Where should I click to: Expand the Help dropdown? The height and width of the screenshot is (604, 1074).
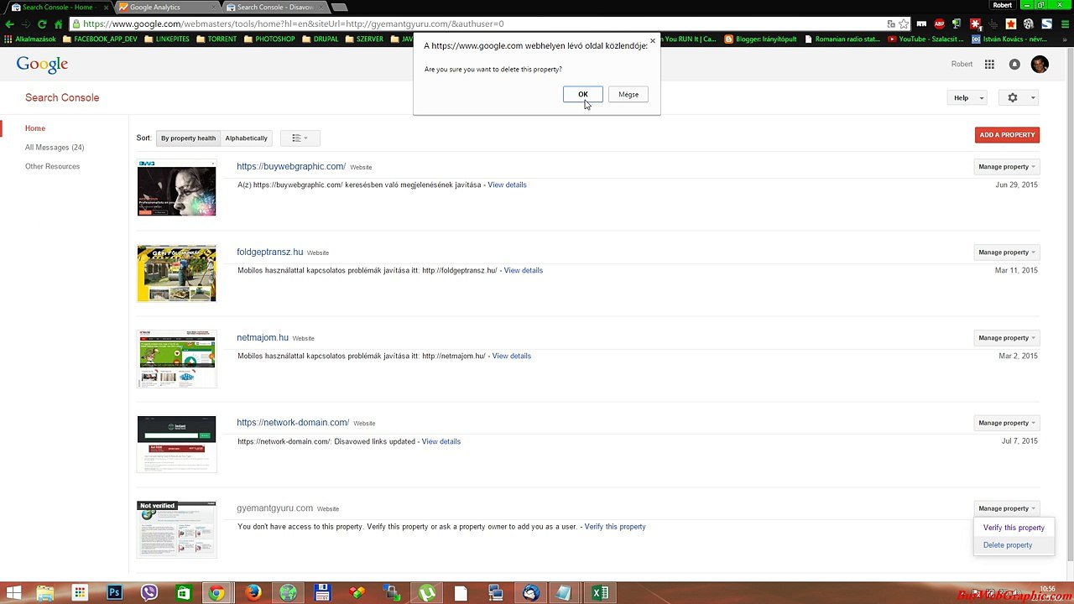click(968, 98)
